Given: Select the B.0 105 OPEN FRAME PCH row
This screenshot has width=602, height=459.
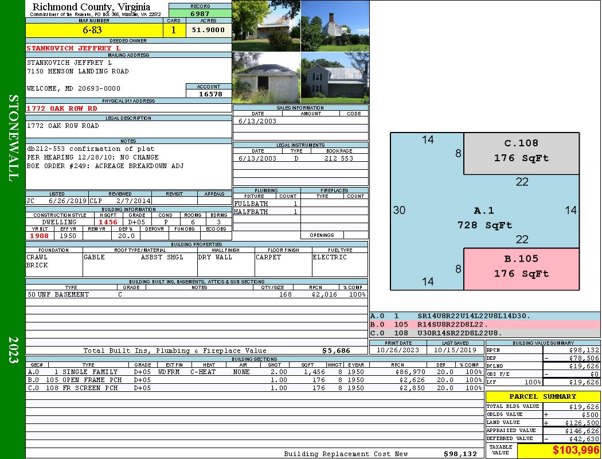Looking at the screenshot, I should 253,380.
